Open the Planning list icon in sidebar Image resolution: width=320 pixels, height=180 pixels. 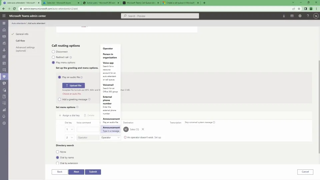coord(4,103)
